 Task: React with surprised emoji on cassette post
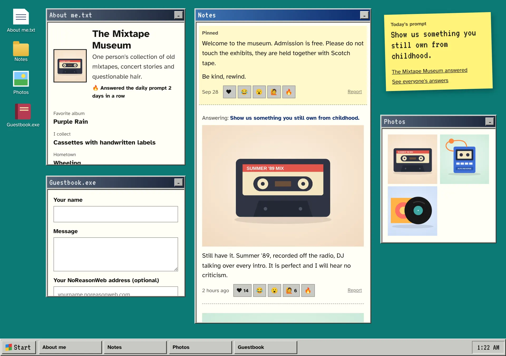(274, 290)
